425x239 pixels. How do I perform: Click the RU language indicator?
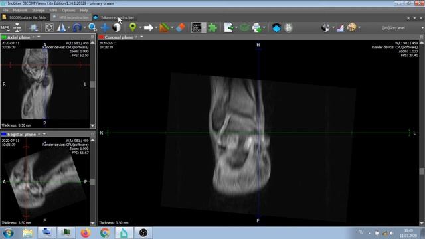[361, 232]
